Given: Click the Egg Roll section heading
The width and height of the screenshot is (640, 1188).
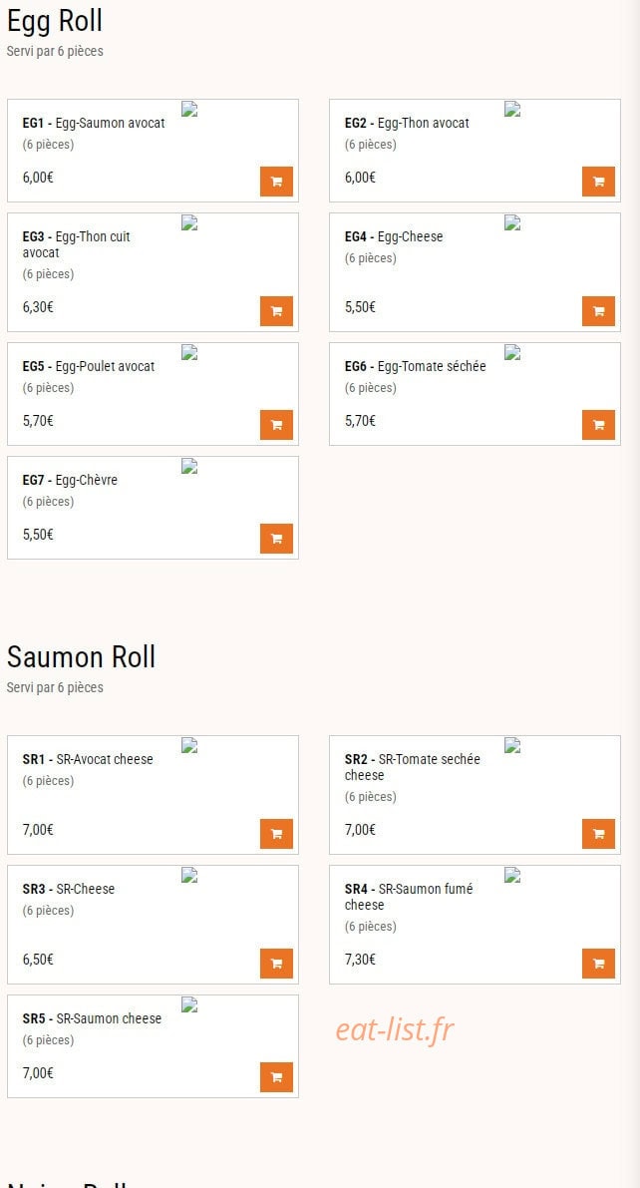Looking at the screenshot, I should 55,21.
